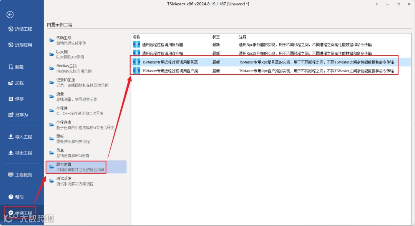
Task: Select the 小程序 category
Action: (86, 111)
